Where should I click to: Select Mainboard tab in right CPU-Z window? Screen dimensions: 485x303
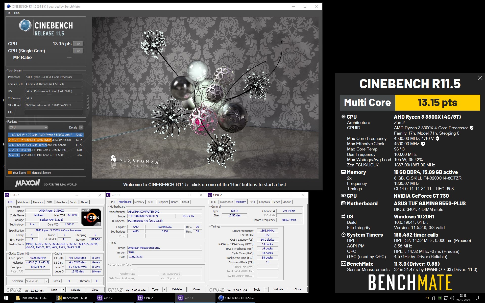(x=227, y=202)
